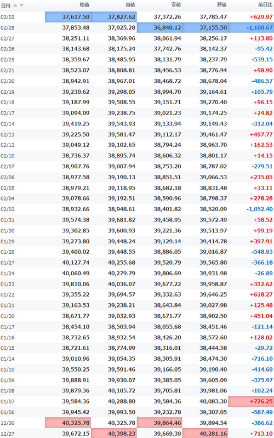This screenshot has height=438, width=274.
Task: Click the 安値 column header
Action: 176,5
